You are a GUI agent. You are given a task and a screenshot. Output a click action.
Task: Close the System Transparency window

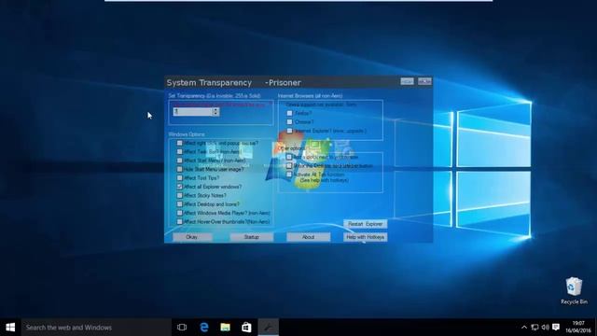pyautogui.click(x=424, y=81)
